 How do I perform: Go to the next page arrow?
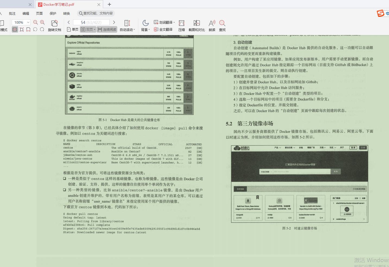114,22
